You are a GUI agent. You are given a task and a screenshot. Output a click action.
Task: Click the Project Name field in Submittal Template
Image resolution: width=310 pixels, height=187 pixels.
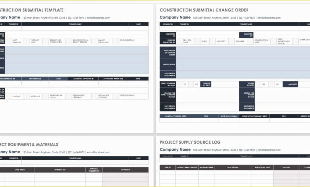pyautogui.click(x=75, y=28)
